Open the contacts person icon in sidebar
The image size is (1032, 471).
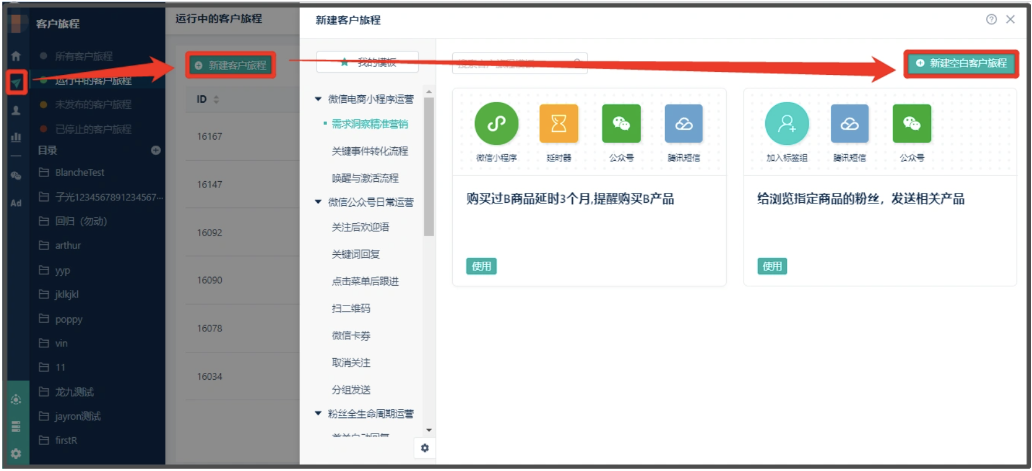pos(16,110)
